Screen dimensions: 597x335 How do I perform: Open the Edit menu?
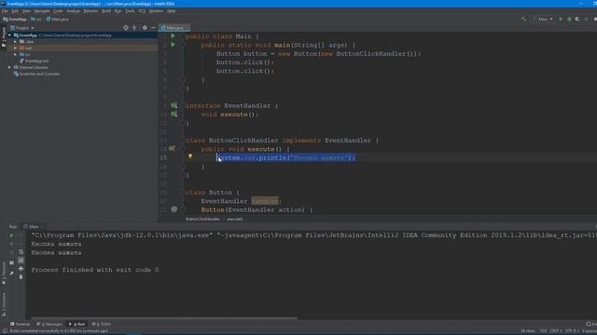pos(15,11)
